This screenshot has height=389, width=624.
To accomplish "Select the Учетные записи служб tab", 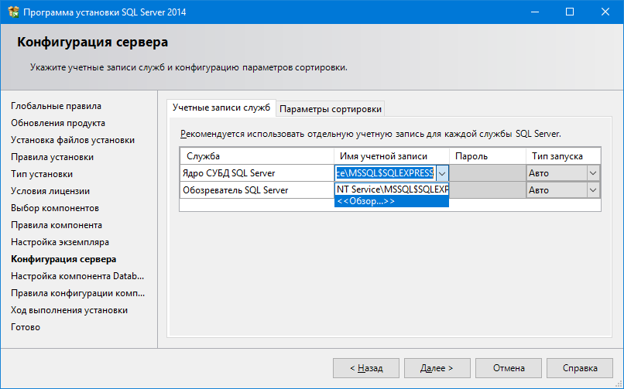I will (x=221, y=107).
